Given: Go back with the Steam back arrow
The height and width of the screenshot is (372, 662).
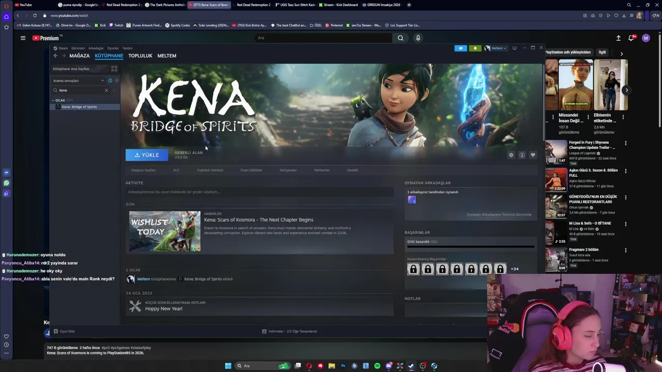Looking at the screenshot, I should point(55,56).
